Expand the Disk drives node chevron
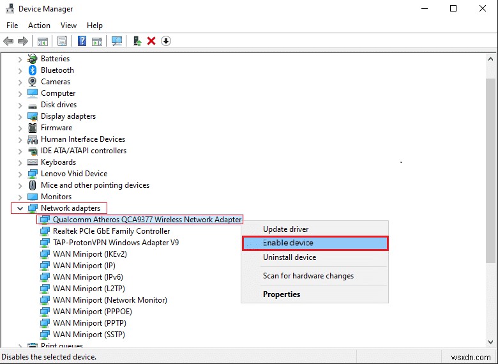The image size is (498, 364). coord(20,105)
